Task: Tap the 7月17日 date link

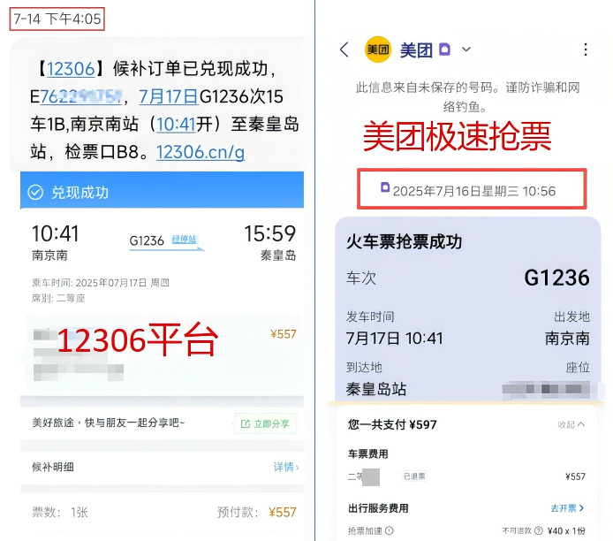Action: tap(169, 96)
